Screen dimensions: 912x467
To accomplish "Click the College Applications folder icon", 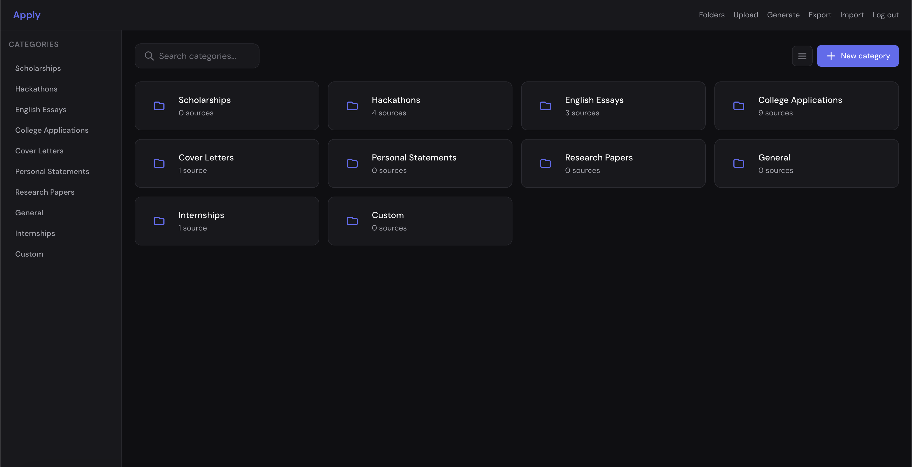I will pos(739,106).
